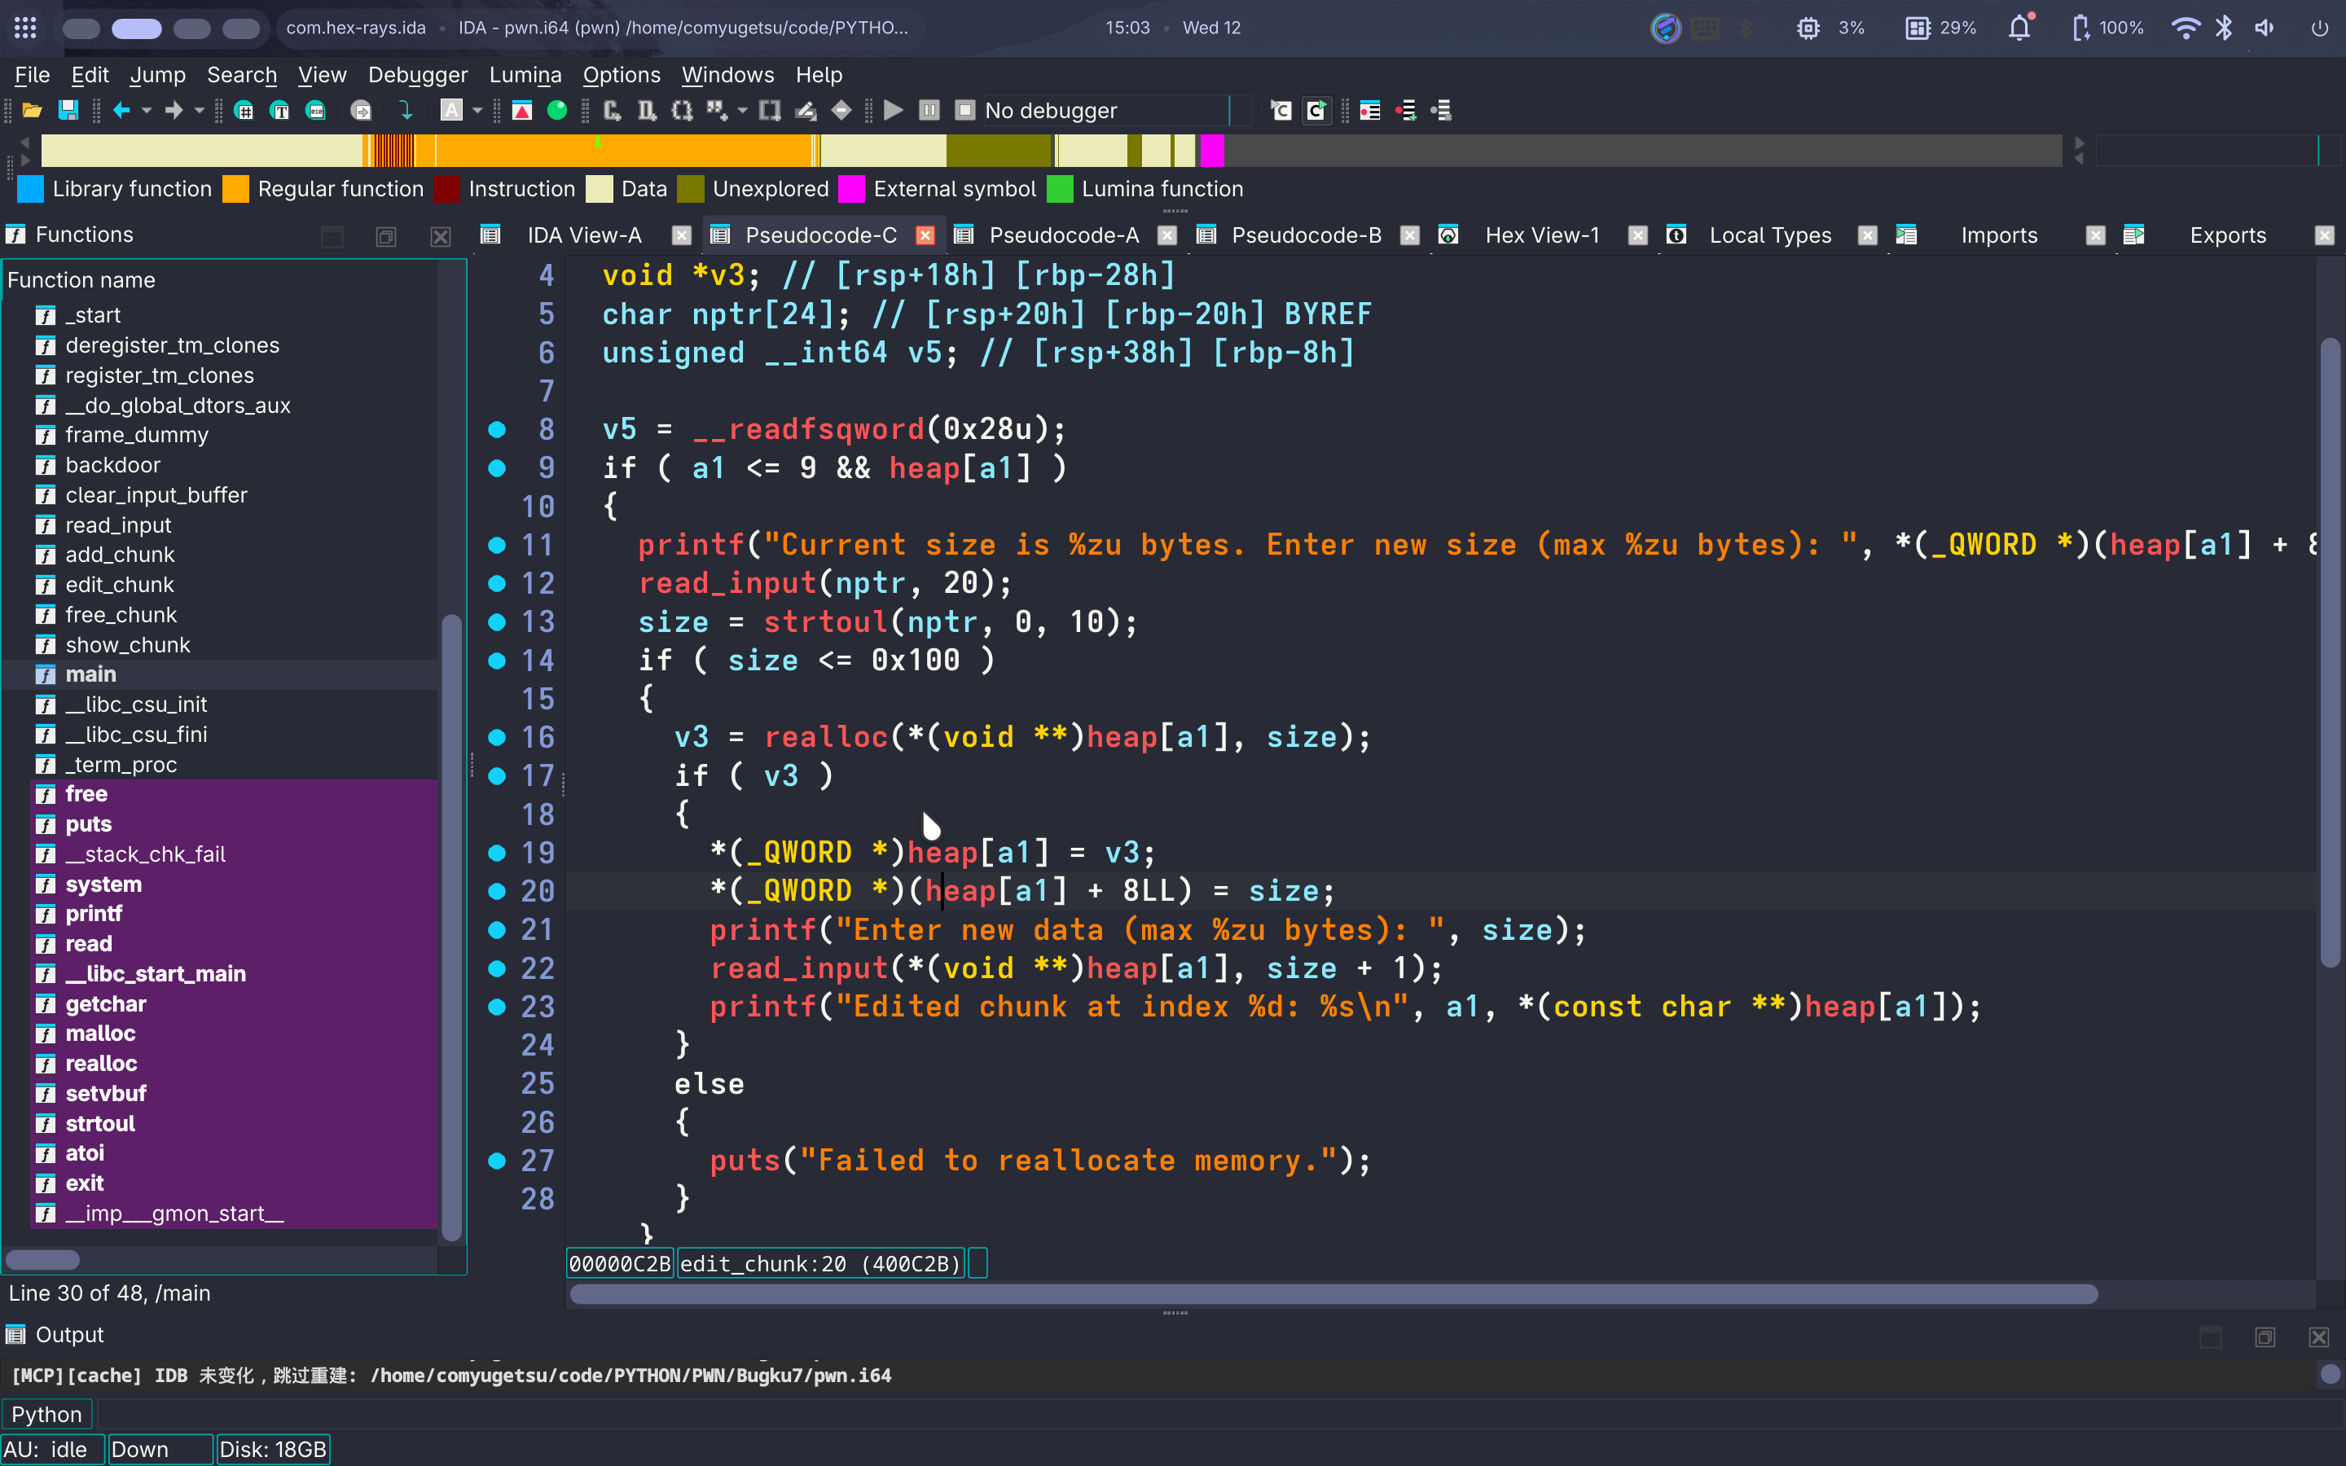
Task: Open the system notifications bell
Action: (2019, 27)
